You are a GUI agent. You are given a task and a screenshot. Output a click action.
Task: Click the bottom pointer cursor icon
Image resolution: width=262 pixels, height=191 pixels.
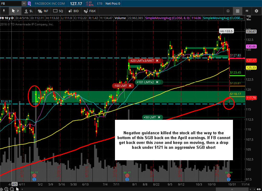tap(17, 189)
